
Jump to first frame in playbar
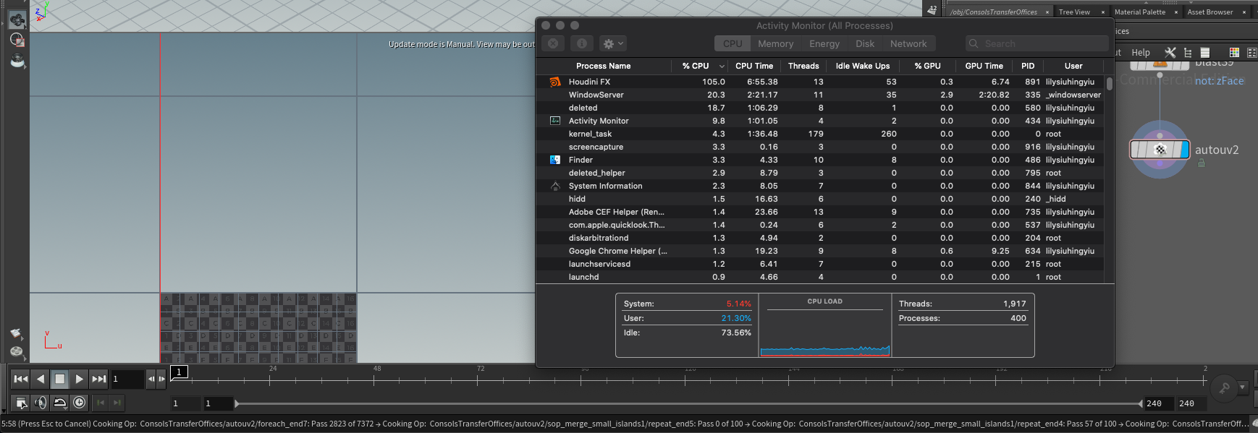[x=21, y=379]
